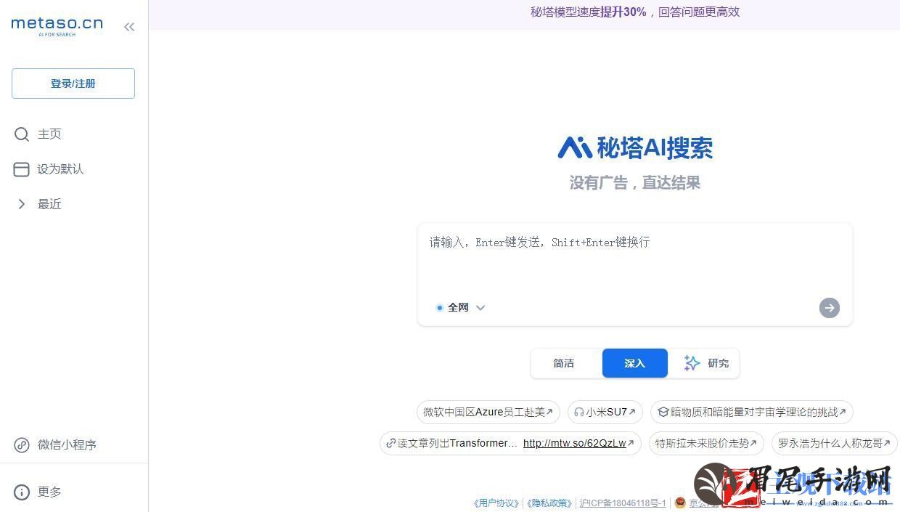Viewport: 900px width, 512px height.
Task: Open the 沪ICP备18046118号-1 footer link
Action: click(623, 503)
